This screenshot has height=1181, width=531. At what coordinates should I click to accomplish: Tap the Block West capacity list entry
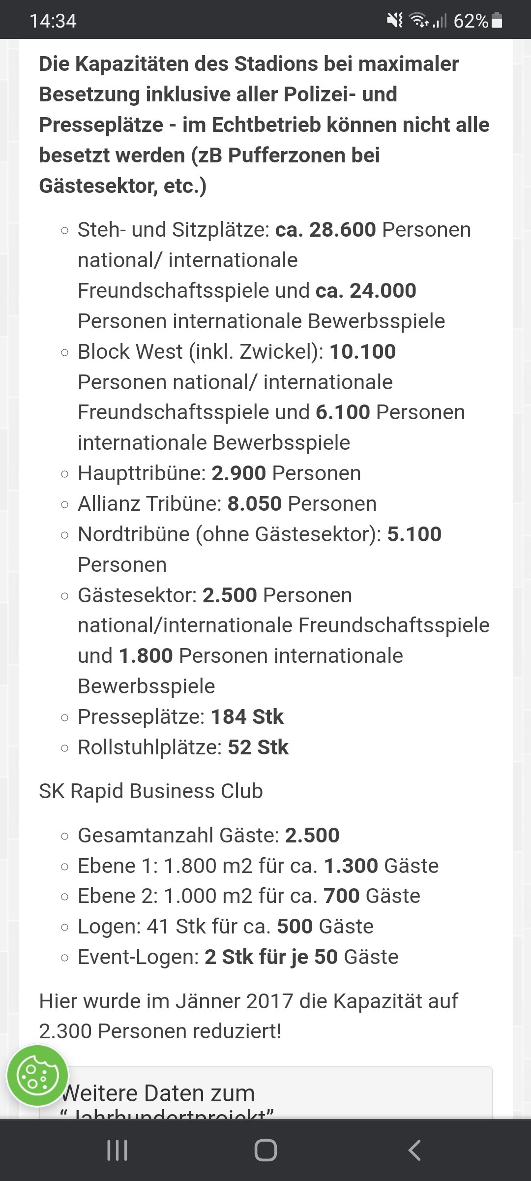coord(271,397)
